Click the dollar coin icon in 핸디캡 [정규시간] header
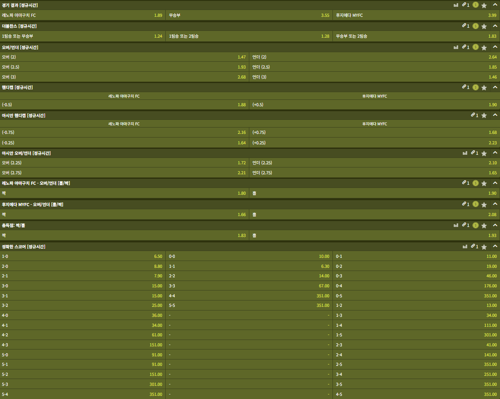This screenshot has width=500, height=399. coord(475,87)
